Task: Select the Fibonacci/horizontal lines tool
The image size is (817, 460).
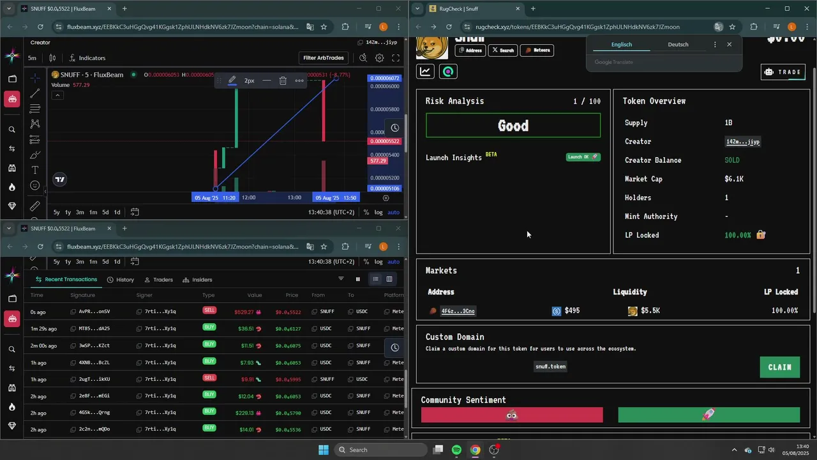Action: point(35,109)
